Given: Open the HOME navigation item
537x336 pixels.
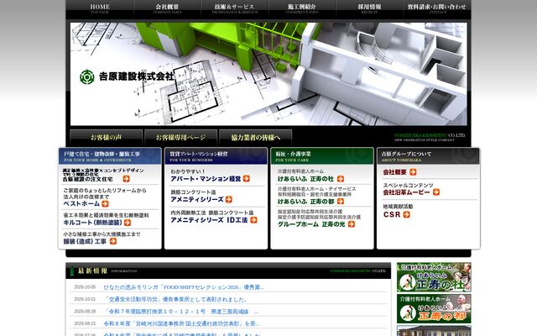Looking at the screenshot, I should click(100, 8).
